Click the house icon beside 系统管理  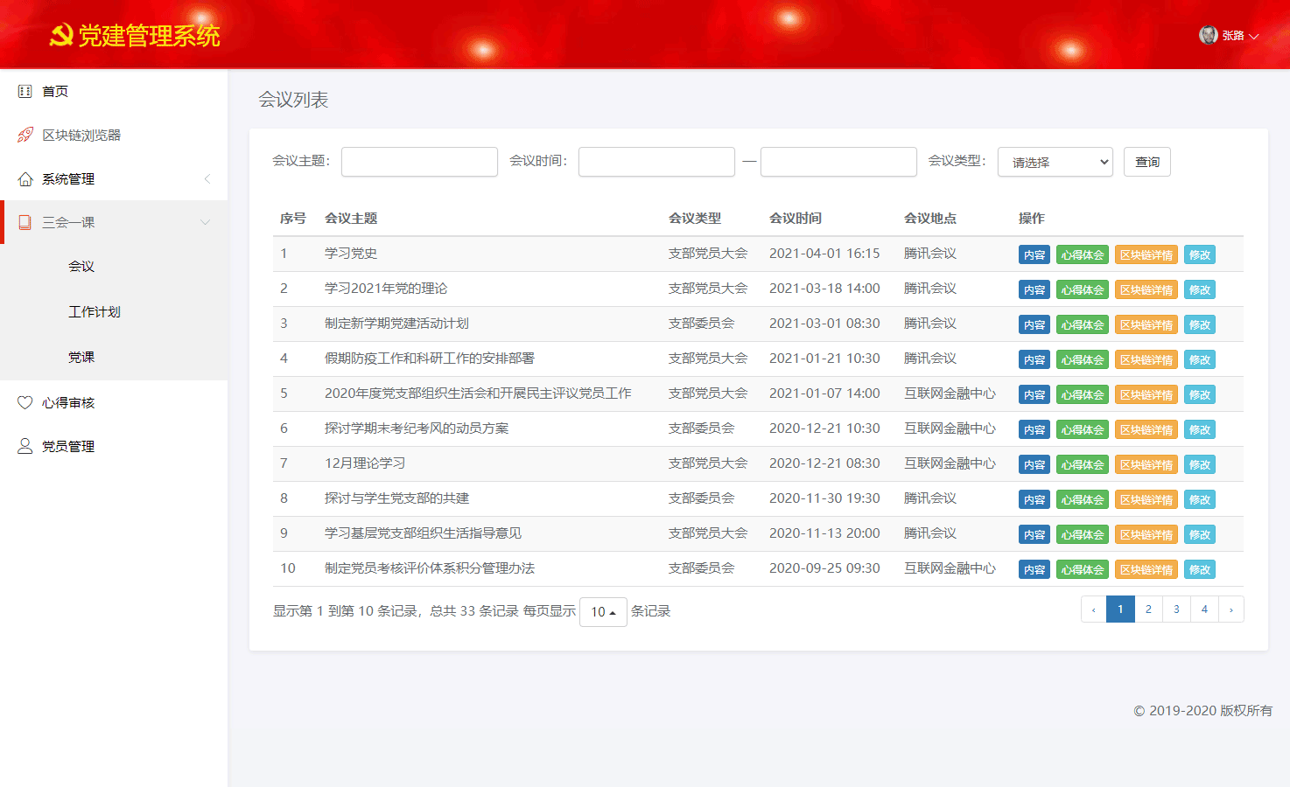click(25, 178)
